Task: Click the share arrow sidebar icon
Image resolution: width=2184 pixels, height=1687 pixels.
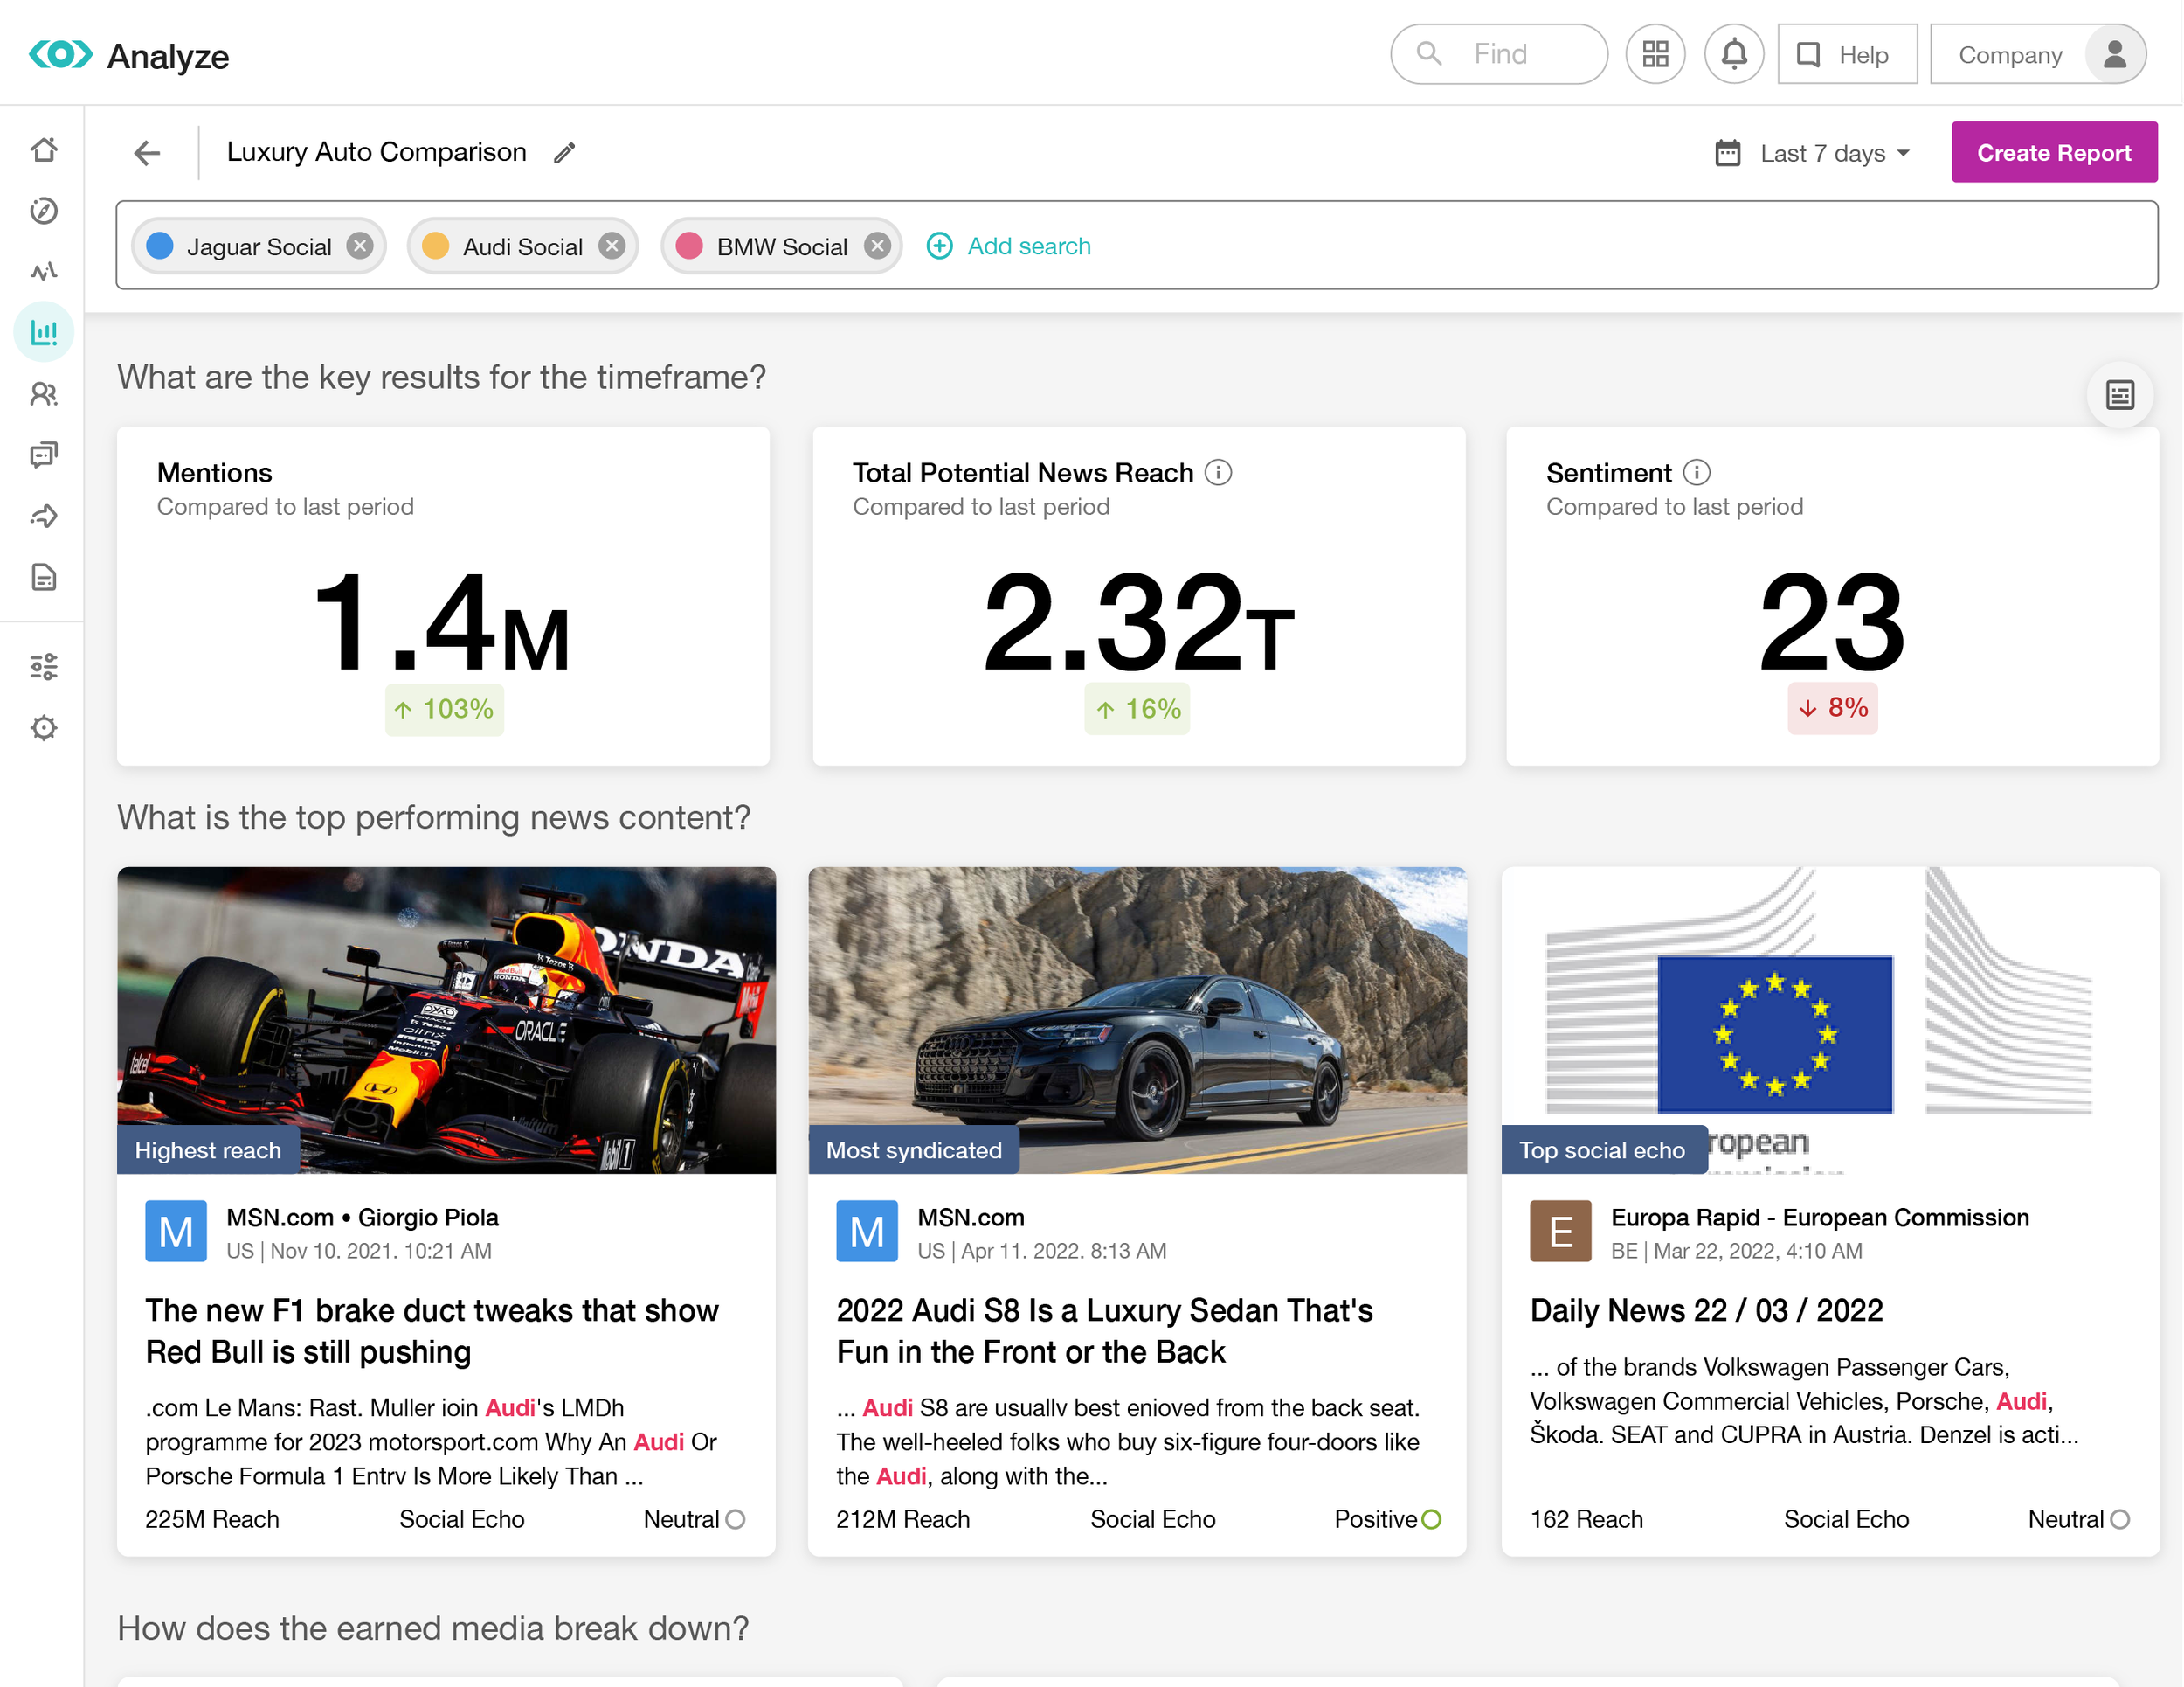Action: [43, 517]
